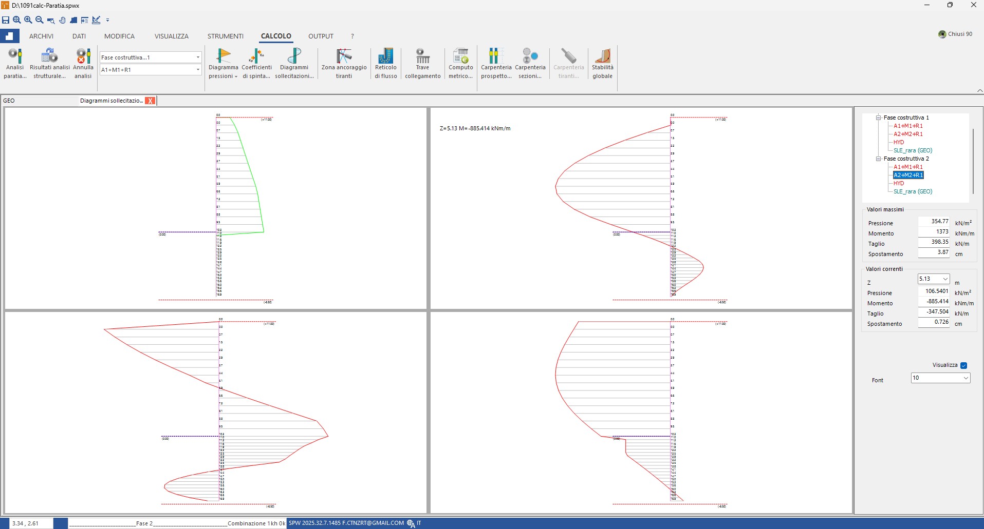984x529 pixels.
Task: Click the zoom extents magnifier icon
Action: tap(17, 20)
